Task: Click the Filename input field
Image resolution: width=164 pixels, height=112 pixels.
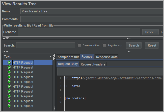Action: (x=79, y=32)
